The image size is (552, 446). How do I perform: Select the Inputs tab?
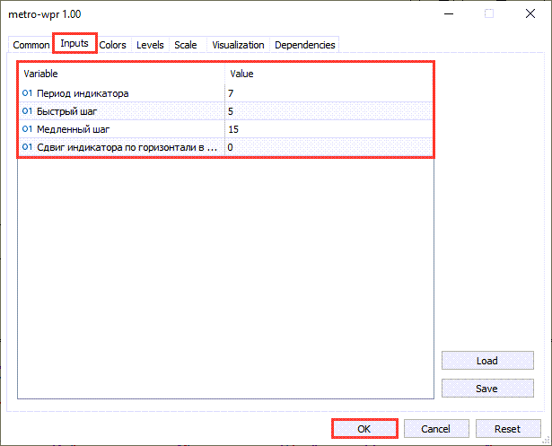pos(74,43)
